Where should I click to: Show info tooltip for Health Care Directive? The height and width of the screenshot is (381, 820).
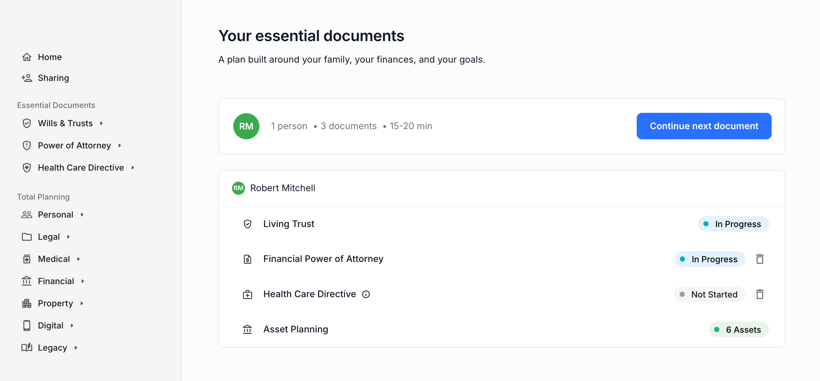(x=366, y=294)
